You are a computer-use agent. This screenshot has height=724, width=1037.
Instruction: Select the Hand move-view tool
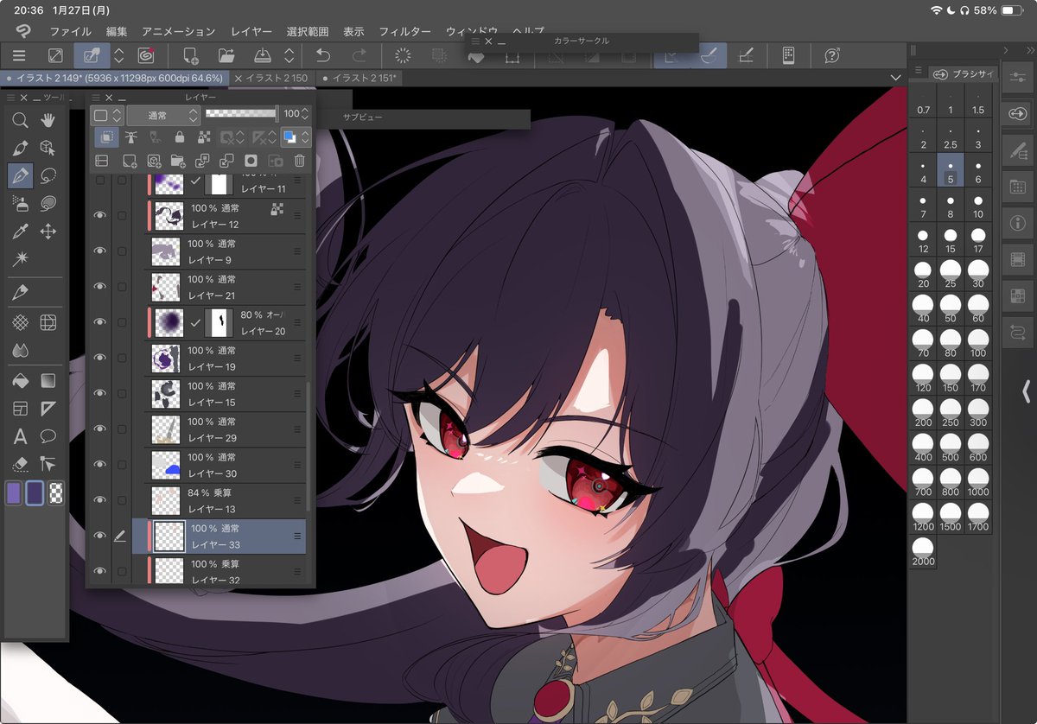tap(48, 120)
